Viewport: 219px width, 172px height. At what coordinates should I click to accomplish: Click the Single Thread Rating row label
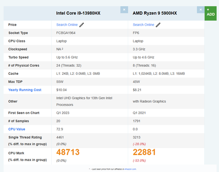pyautogui.click(x=25, y=137)
